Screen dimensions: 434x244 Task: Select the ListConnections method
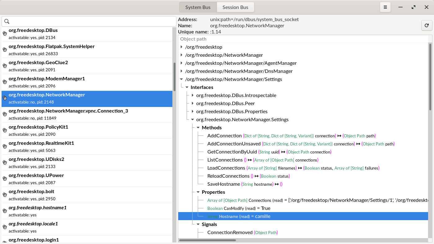click(x=225, y=160)
